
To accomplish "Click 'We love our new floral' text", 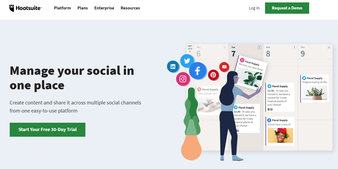I will coord(251,67).
